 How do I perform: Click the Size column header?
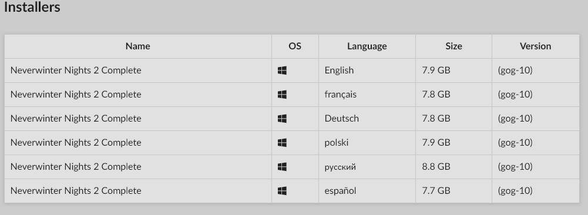[x=453, y=46]
